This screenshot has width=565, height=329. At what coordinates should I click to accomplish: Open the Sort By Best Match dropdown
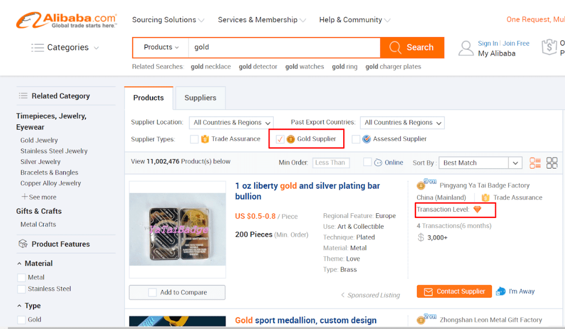[x=480, y=163]
